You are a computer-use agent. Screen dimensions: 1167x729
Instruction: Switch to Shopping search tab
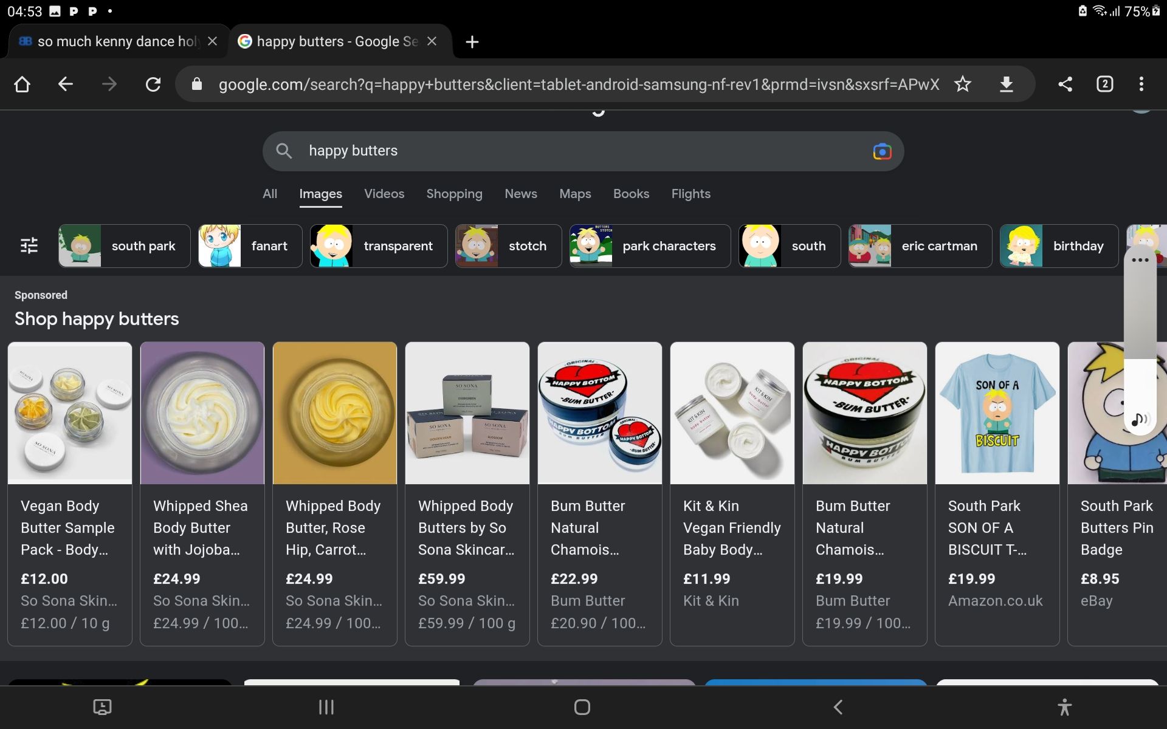[454, 194]
